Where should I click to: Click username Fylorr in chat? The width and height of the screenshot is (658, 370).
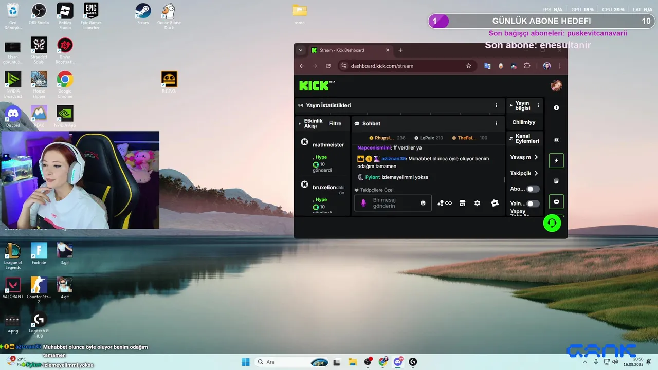pos(372,177)
